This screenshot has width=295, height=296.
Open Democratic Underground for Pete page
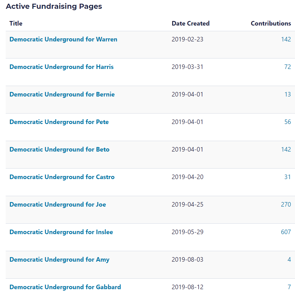pyautogui.click(x=59, y=122)
